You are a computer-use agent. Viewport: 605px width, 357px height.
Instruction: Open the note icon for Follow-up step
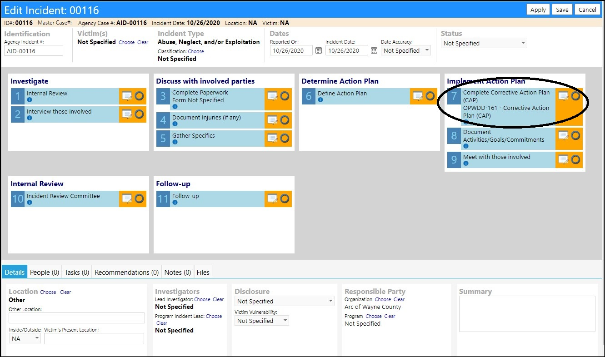272,198
